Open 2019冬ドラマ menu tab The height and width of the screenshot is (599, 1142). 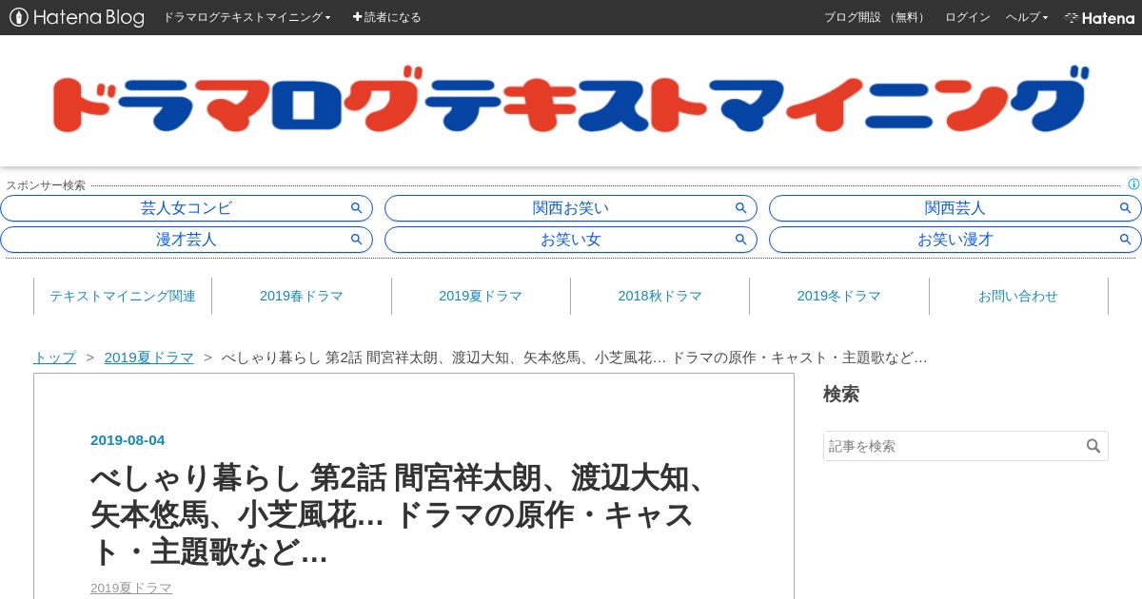(x=838, y=296)
